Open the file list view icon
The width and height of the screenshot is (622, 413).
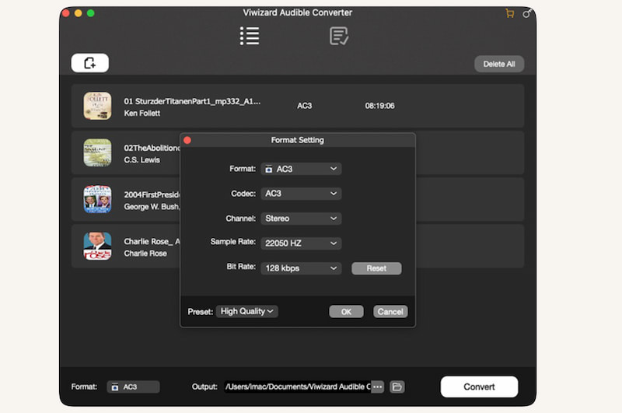pos(250,36)
